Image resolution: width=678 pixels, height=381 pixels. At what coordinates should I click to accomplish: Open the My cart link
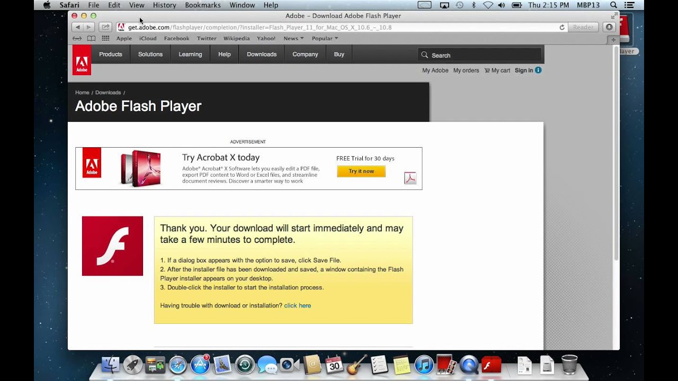pos(497,70)
